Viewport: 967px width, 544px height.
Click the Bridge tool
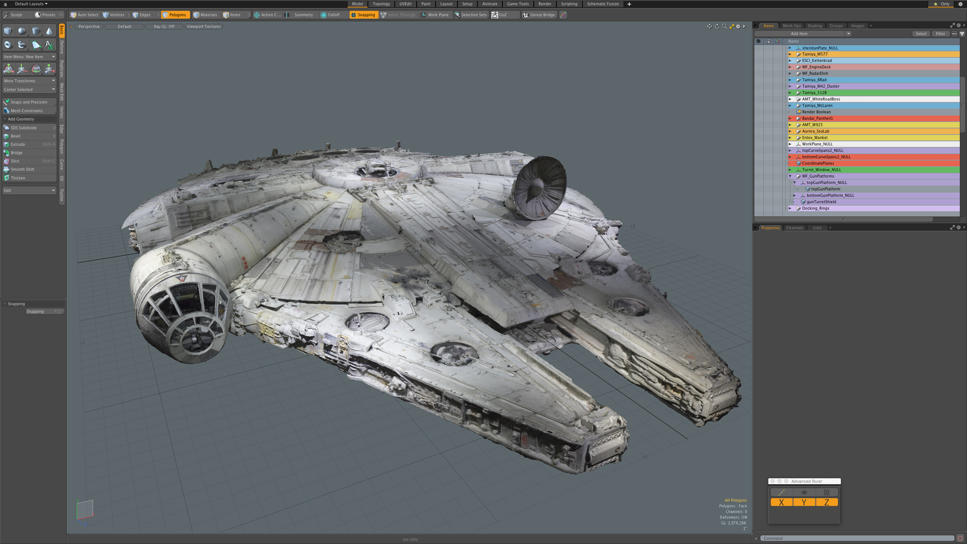pyautogui.click(x=29, y=153)
